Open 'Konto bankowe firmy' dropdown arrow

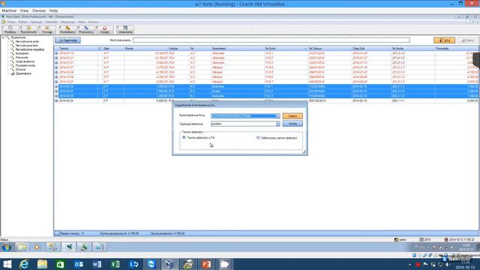[x=278, y=116]
